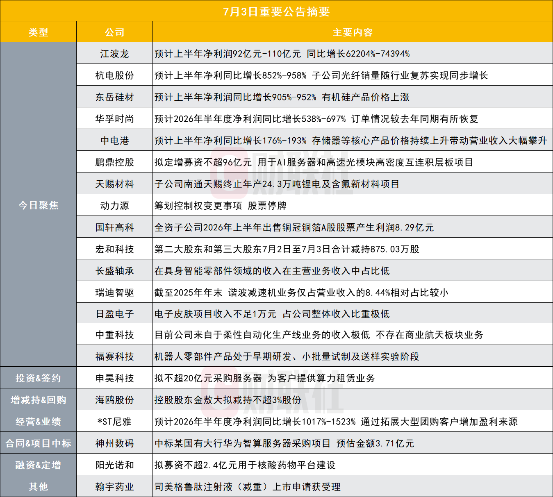Click the 增减持&回购 category label

point(38,399)
